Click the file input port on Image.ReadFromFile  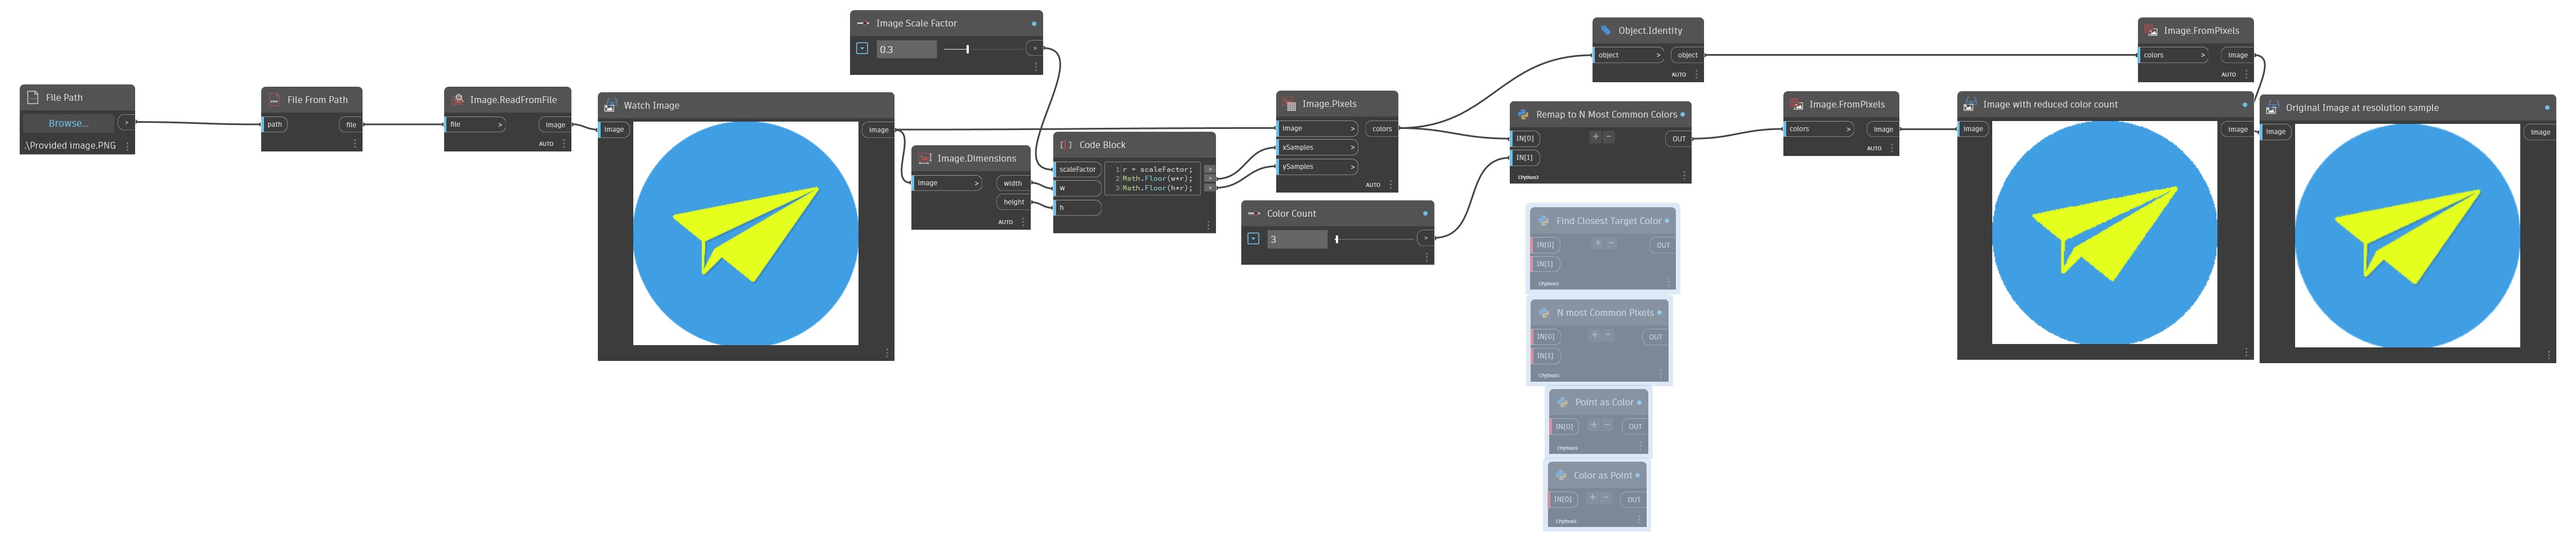[x=475, y=124]
